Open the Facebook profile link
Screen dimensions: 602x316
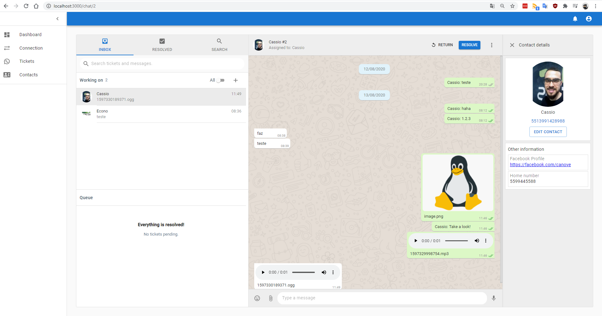(540, 165)
